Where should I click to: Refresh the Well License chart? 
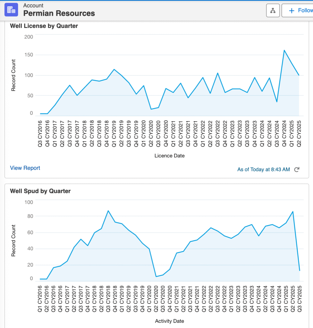click(297, 169)
